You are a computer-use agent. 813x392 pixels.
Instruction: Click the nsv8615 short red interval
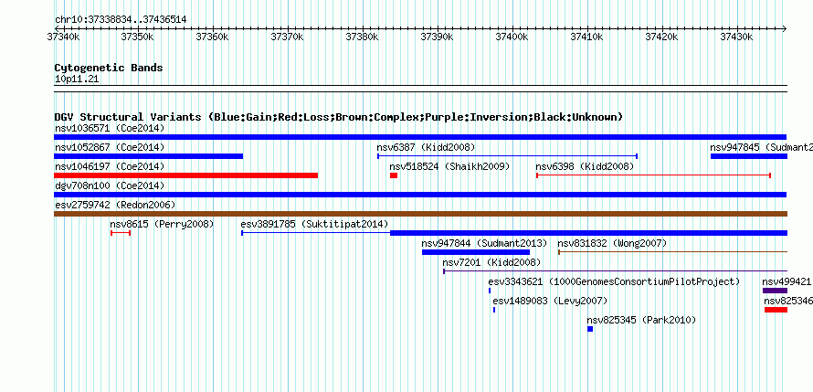pyautogui.click(x=121, y=233)
